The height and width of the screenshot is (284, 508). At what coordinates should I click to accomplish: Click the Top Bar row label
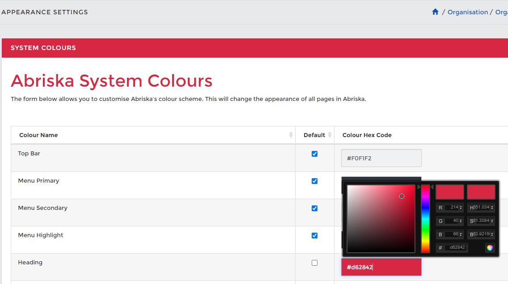pyautogui.click(x=29, y=154)
